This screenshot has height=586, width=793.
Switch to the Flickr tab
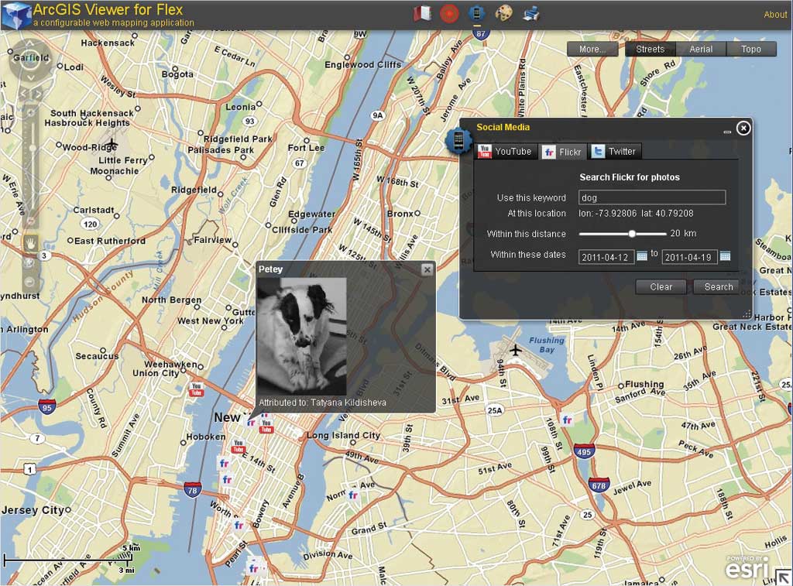point(562,152)
